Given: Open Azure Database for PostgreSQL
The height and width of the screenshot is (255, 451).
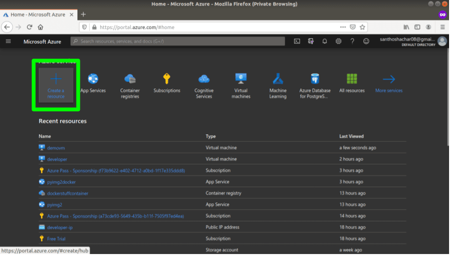Looking at the screenshot, I should 315,86.
